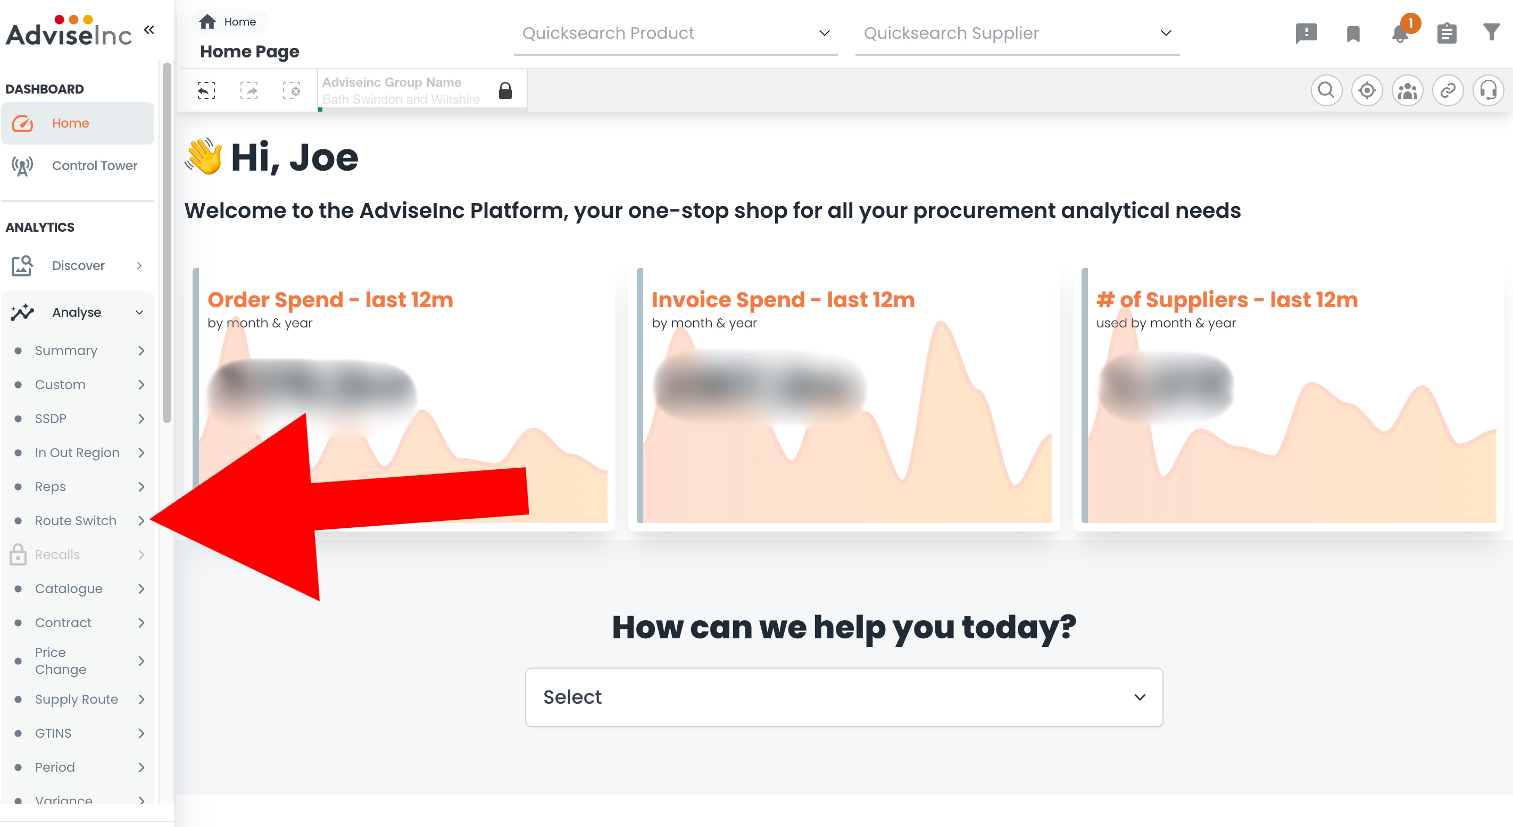Click the link chain icon

pyautogui.click(x=1448, y=90)
